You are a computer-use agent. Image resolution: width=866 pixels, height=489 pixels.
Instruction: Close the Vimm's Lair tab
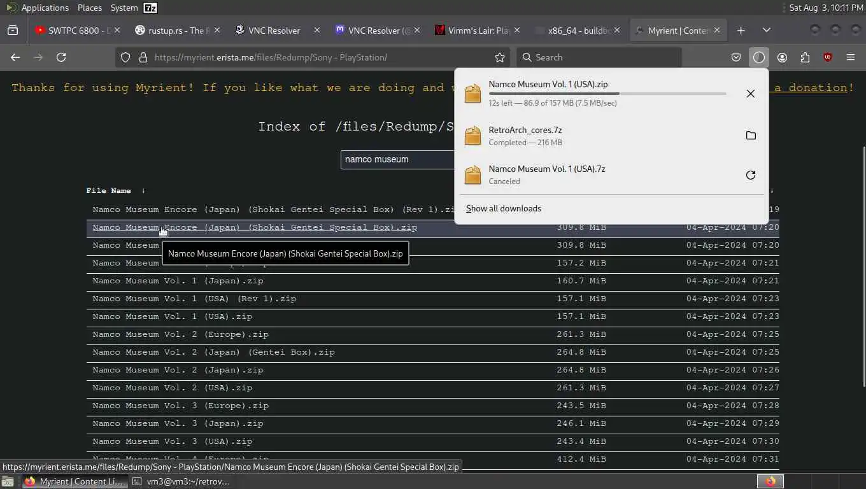pos(517,30)
